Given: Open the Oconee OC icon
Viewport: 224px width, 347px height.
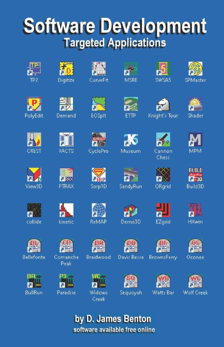Looking at the screenshot, I should 195,246.
